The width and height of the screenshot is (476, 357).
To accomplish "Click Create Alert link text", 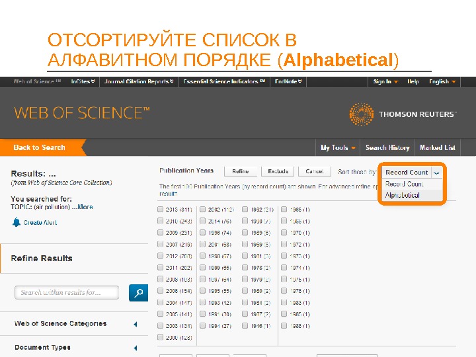I will 40,223.
